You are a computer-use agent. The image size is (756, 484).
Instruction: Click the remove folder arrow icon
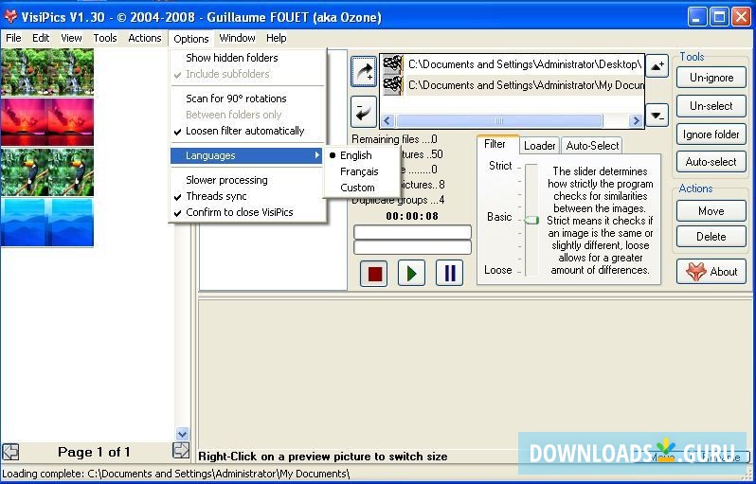tap(364, 113)
